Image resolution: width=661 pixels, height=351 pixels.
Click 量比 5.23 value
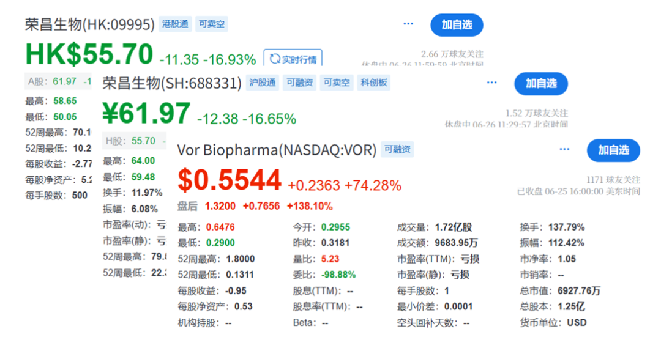point(330,259)
